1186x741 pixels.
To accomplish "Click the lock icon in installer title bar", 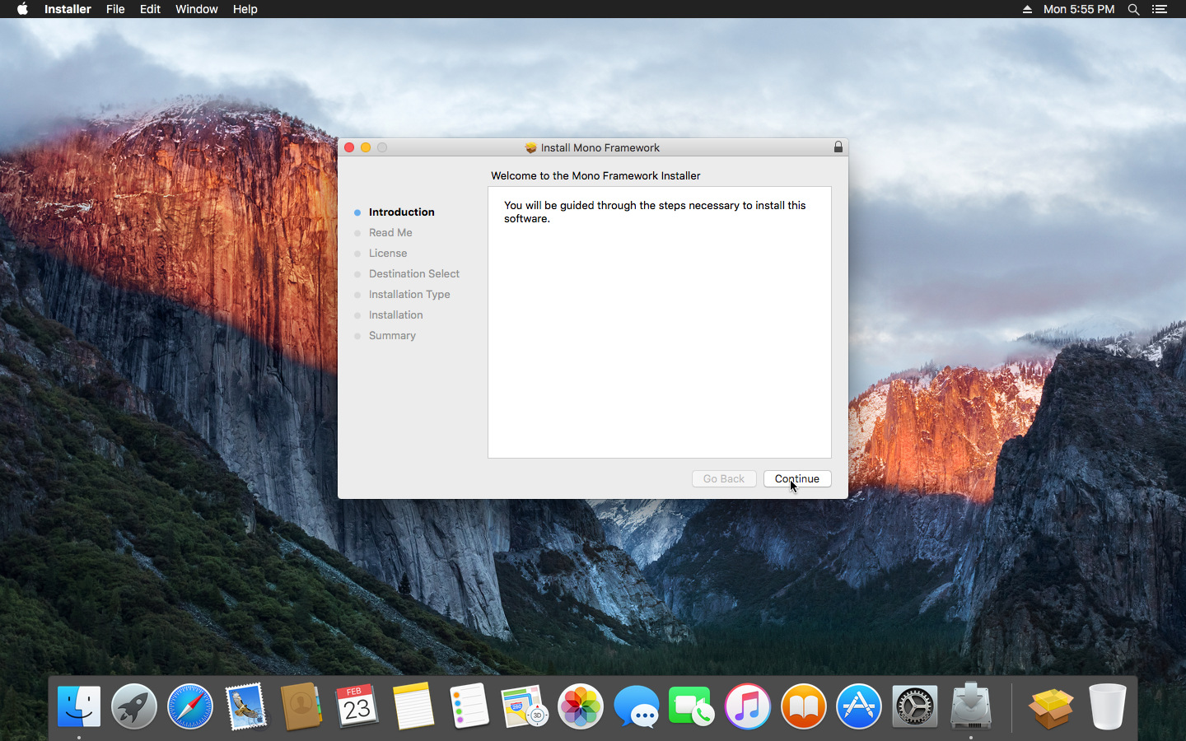I will click(838, 147).
